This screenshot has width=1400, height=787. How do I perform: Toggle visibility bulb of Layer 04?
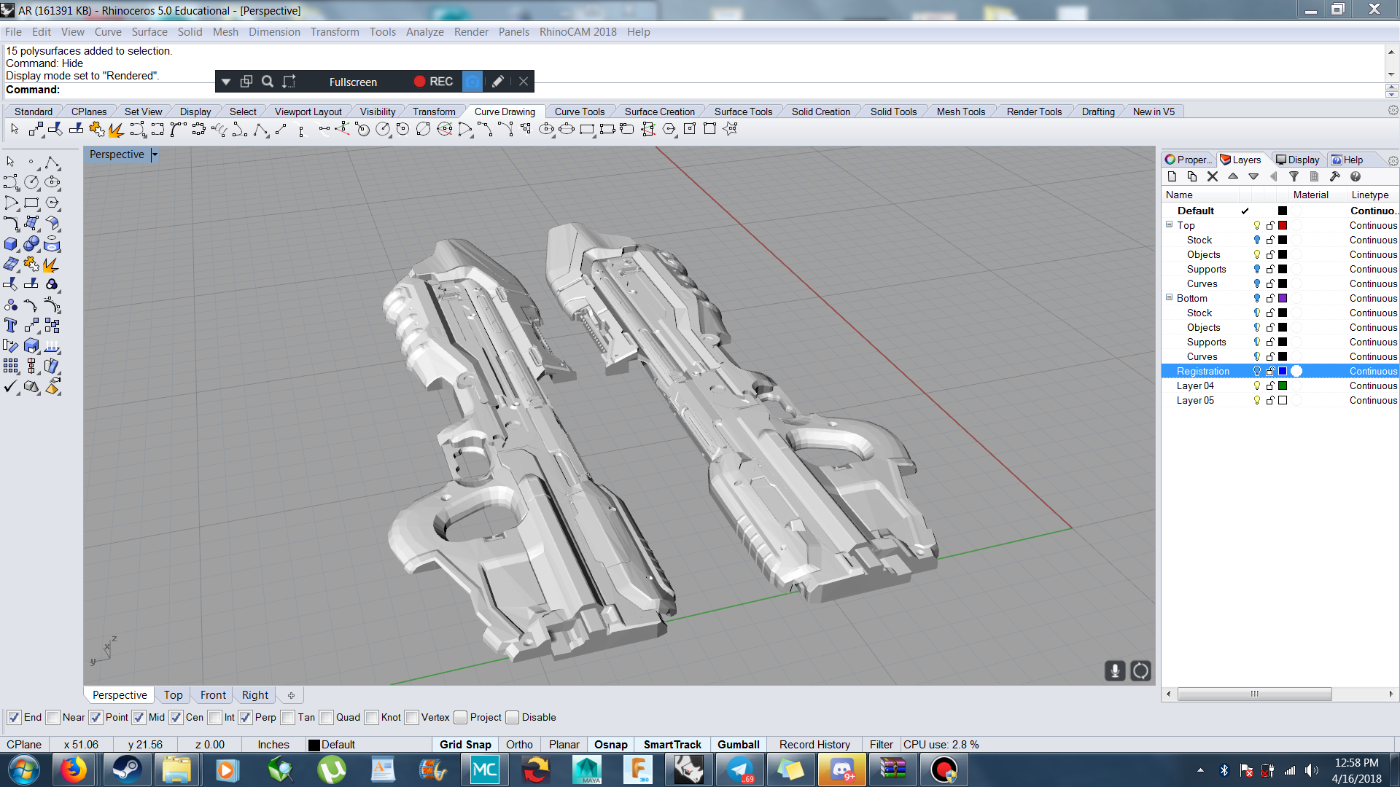[1256, 386]
